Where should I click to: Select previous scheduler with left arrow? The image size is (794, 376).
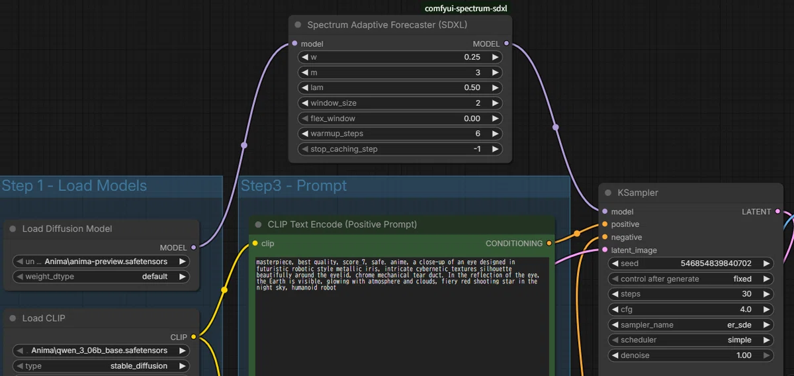pyautogui.click(x=615, y=340)
